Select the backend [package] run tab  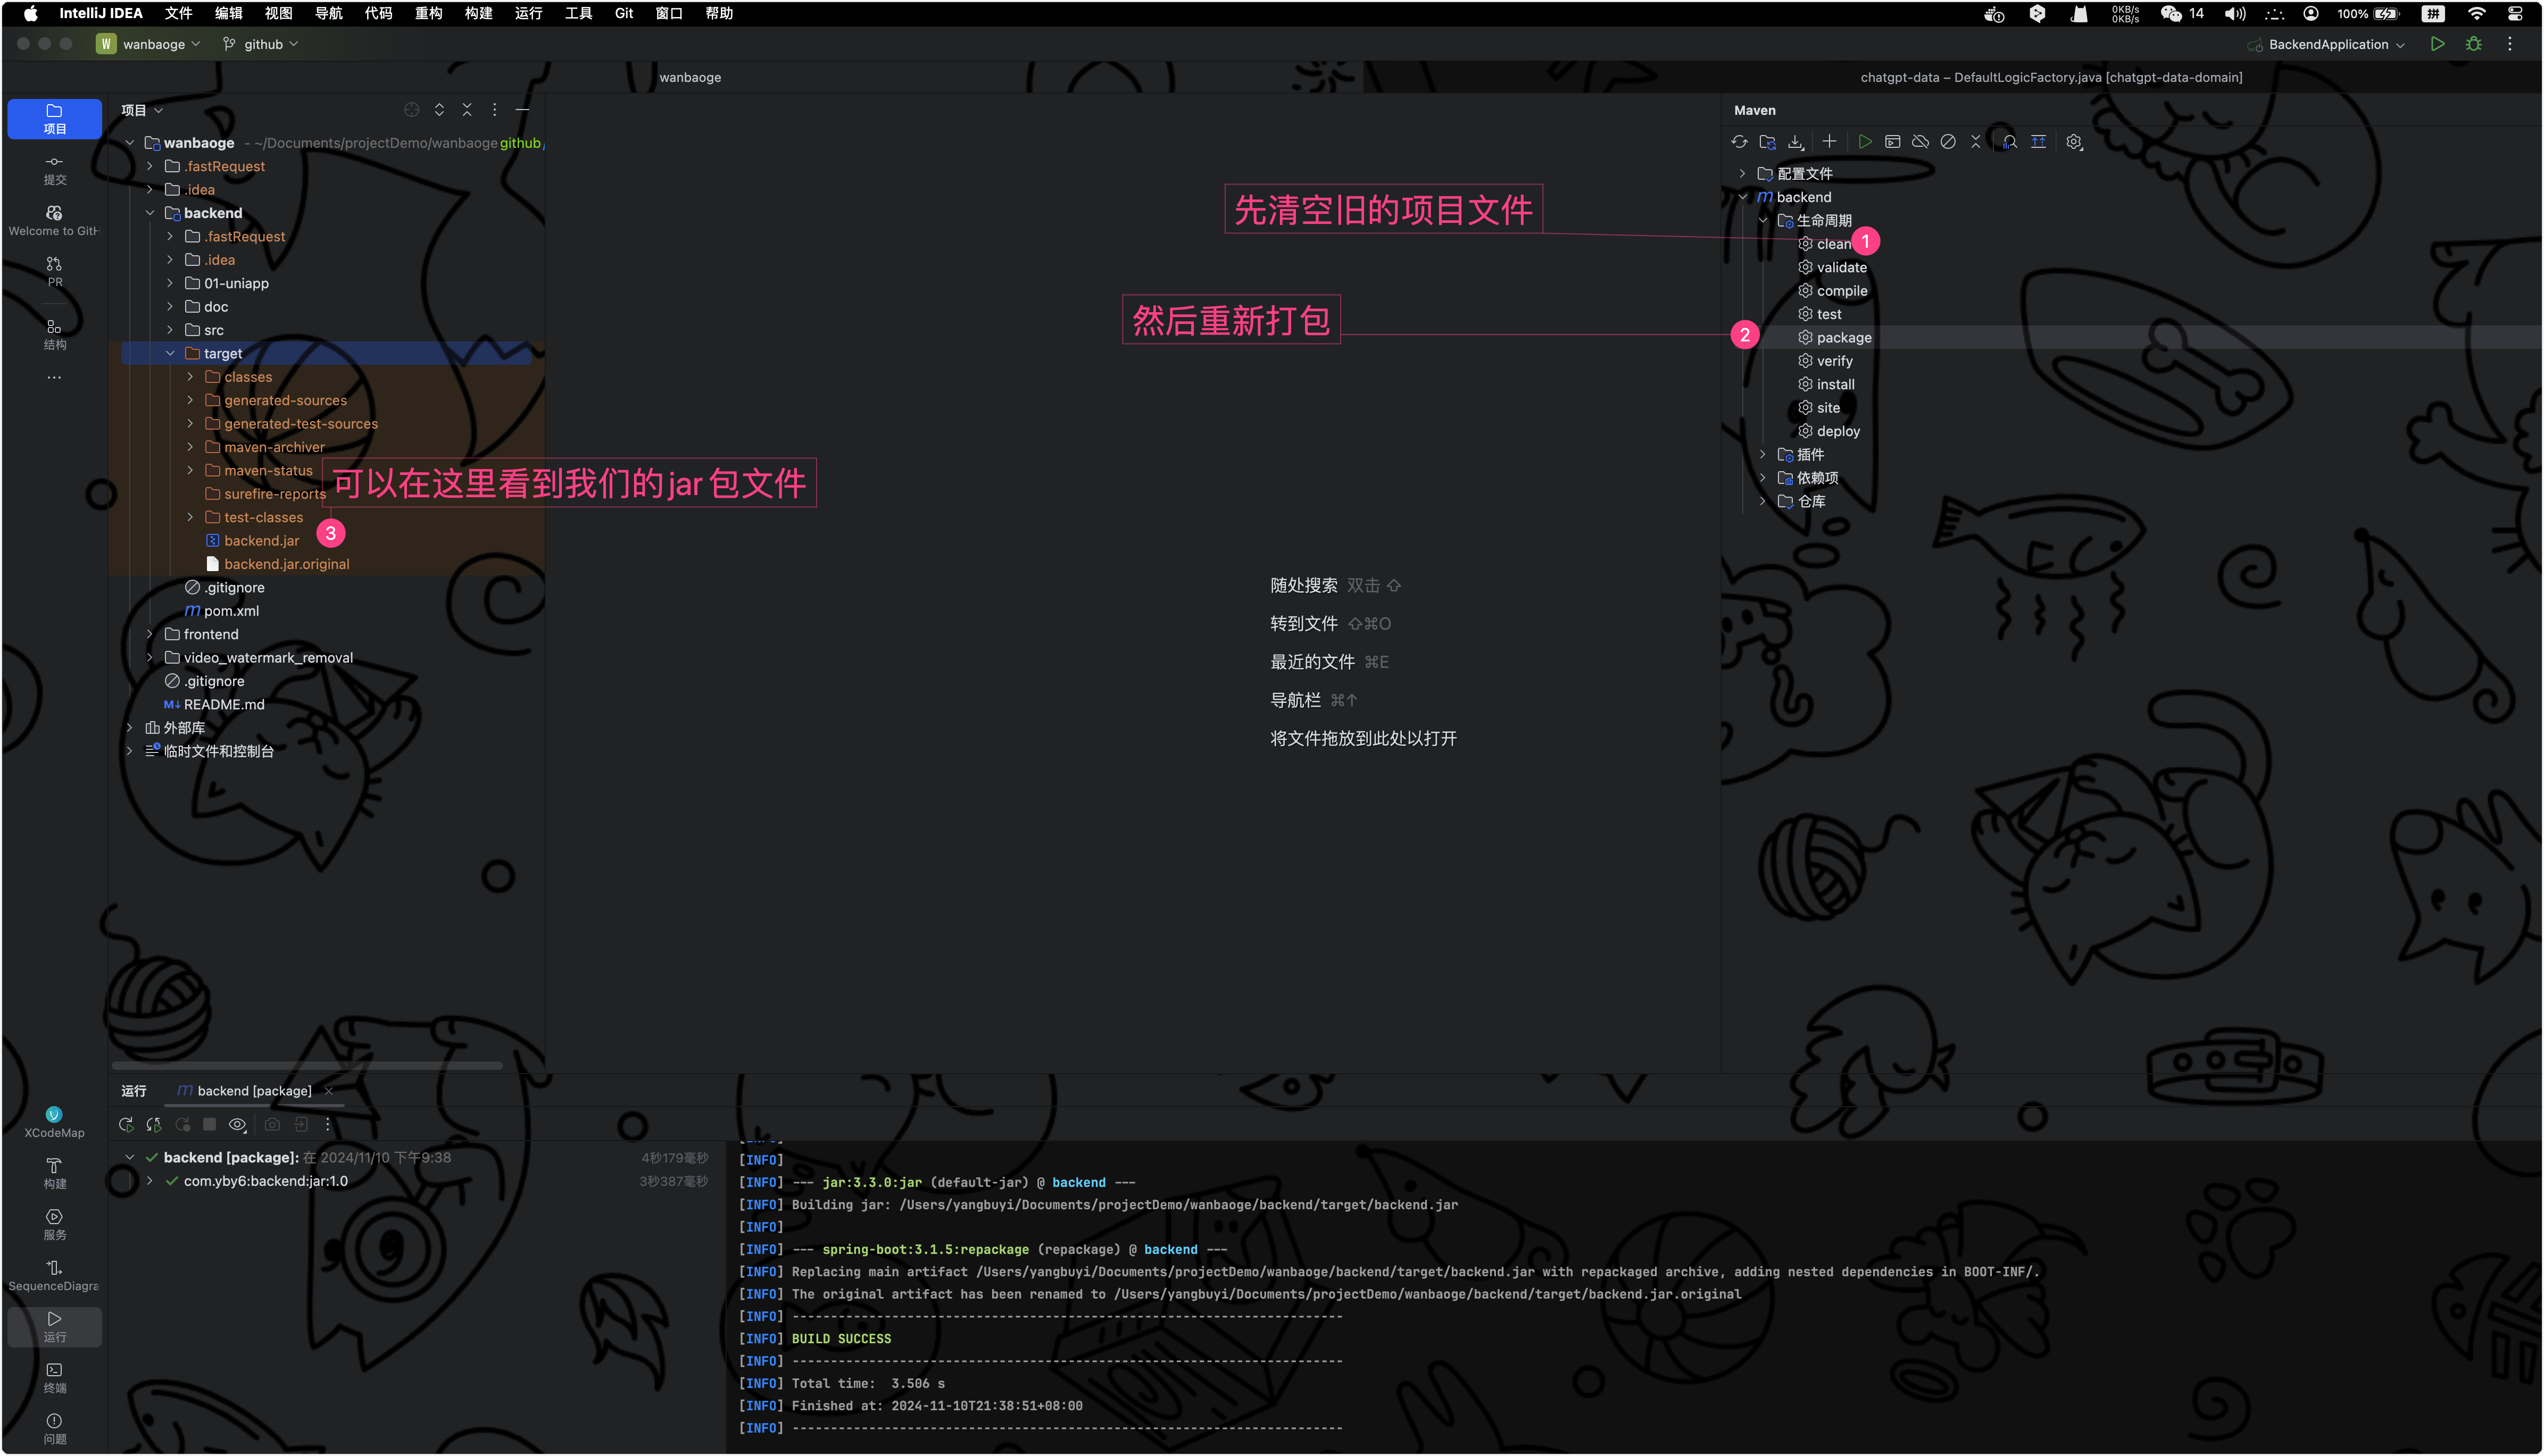(253, 1091)
